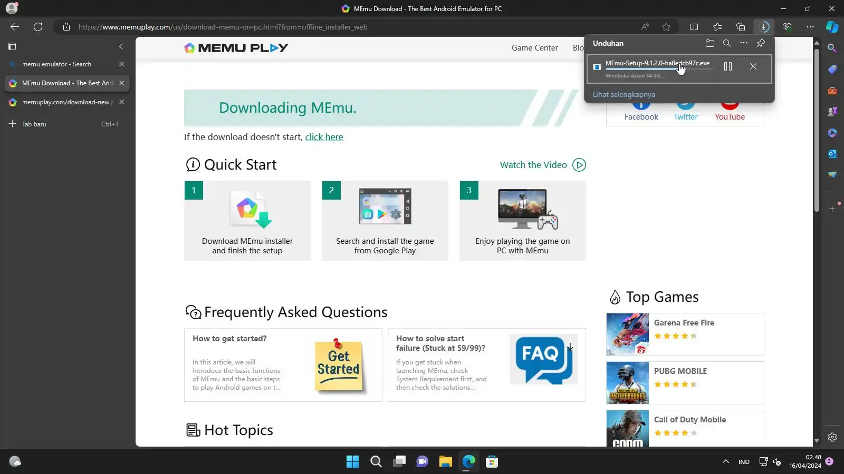
Task: Open the tab actions menu
Action: pyautogui.click(x=12, y=46)
